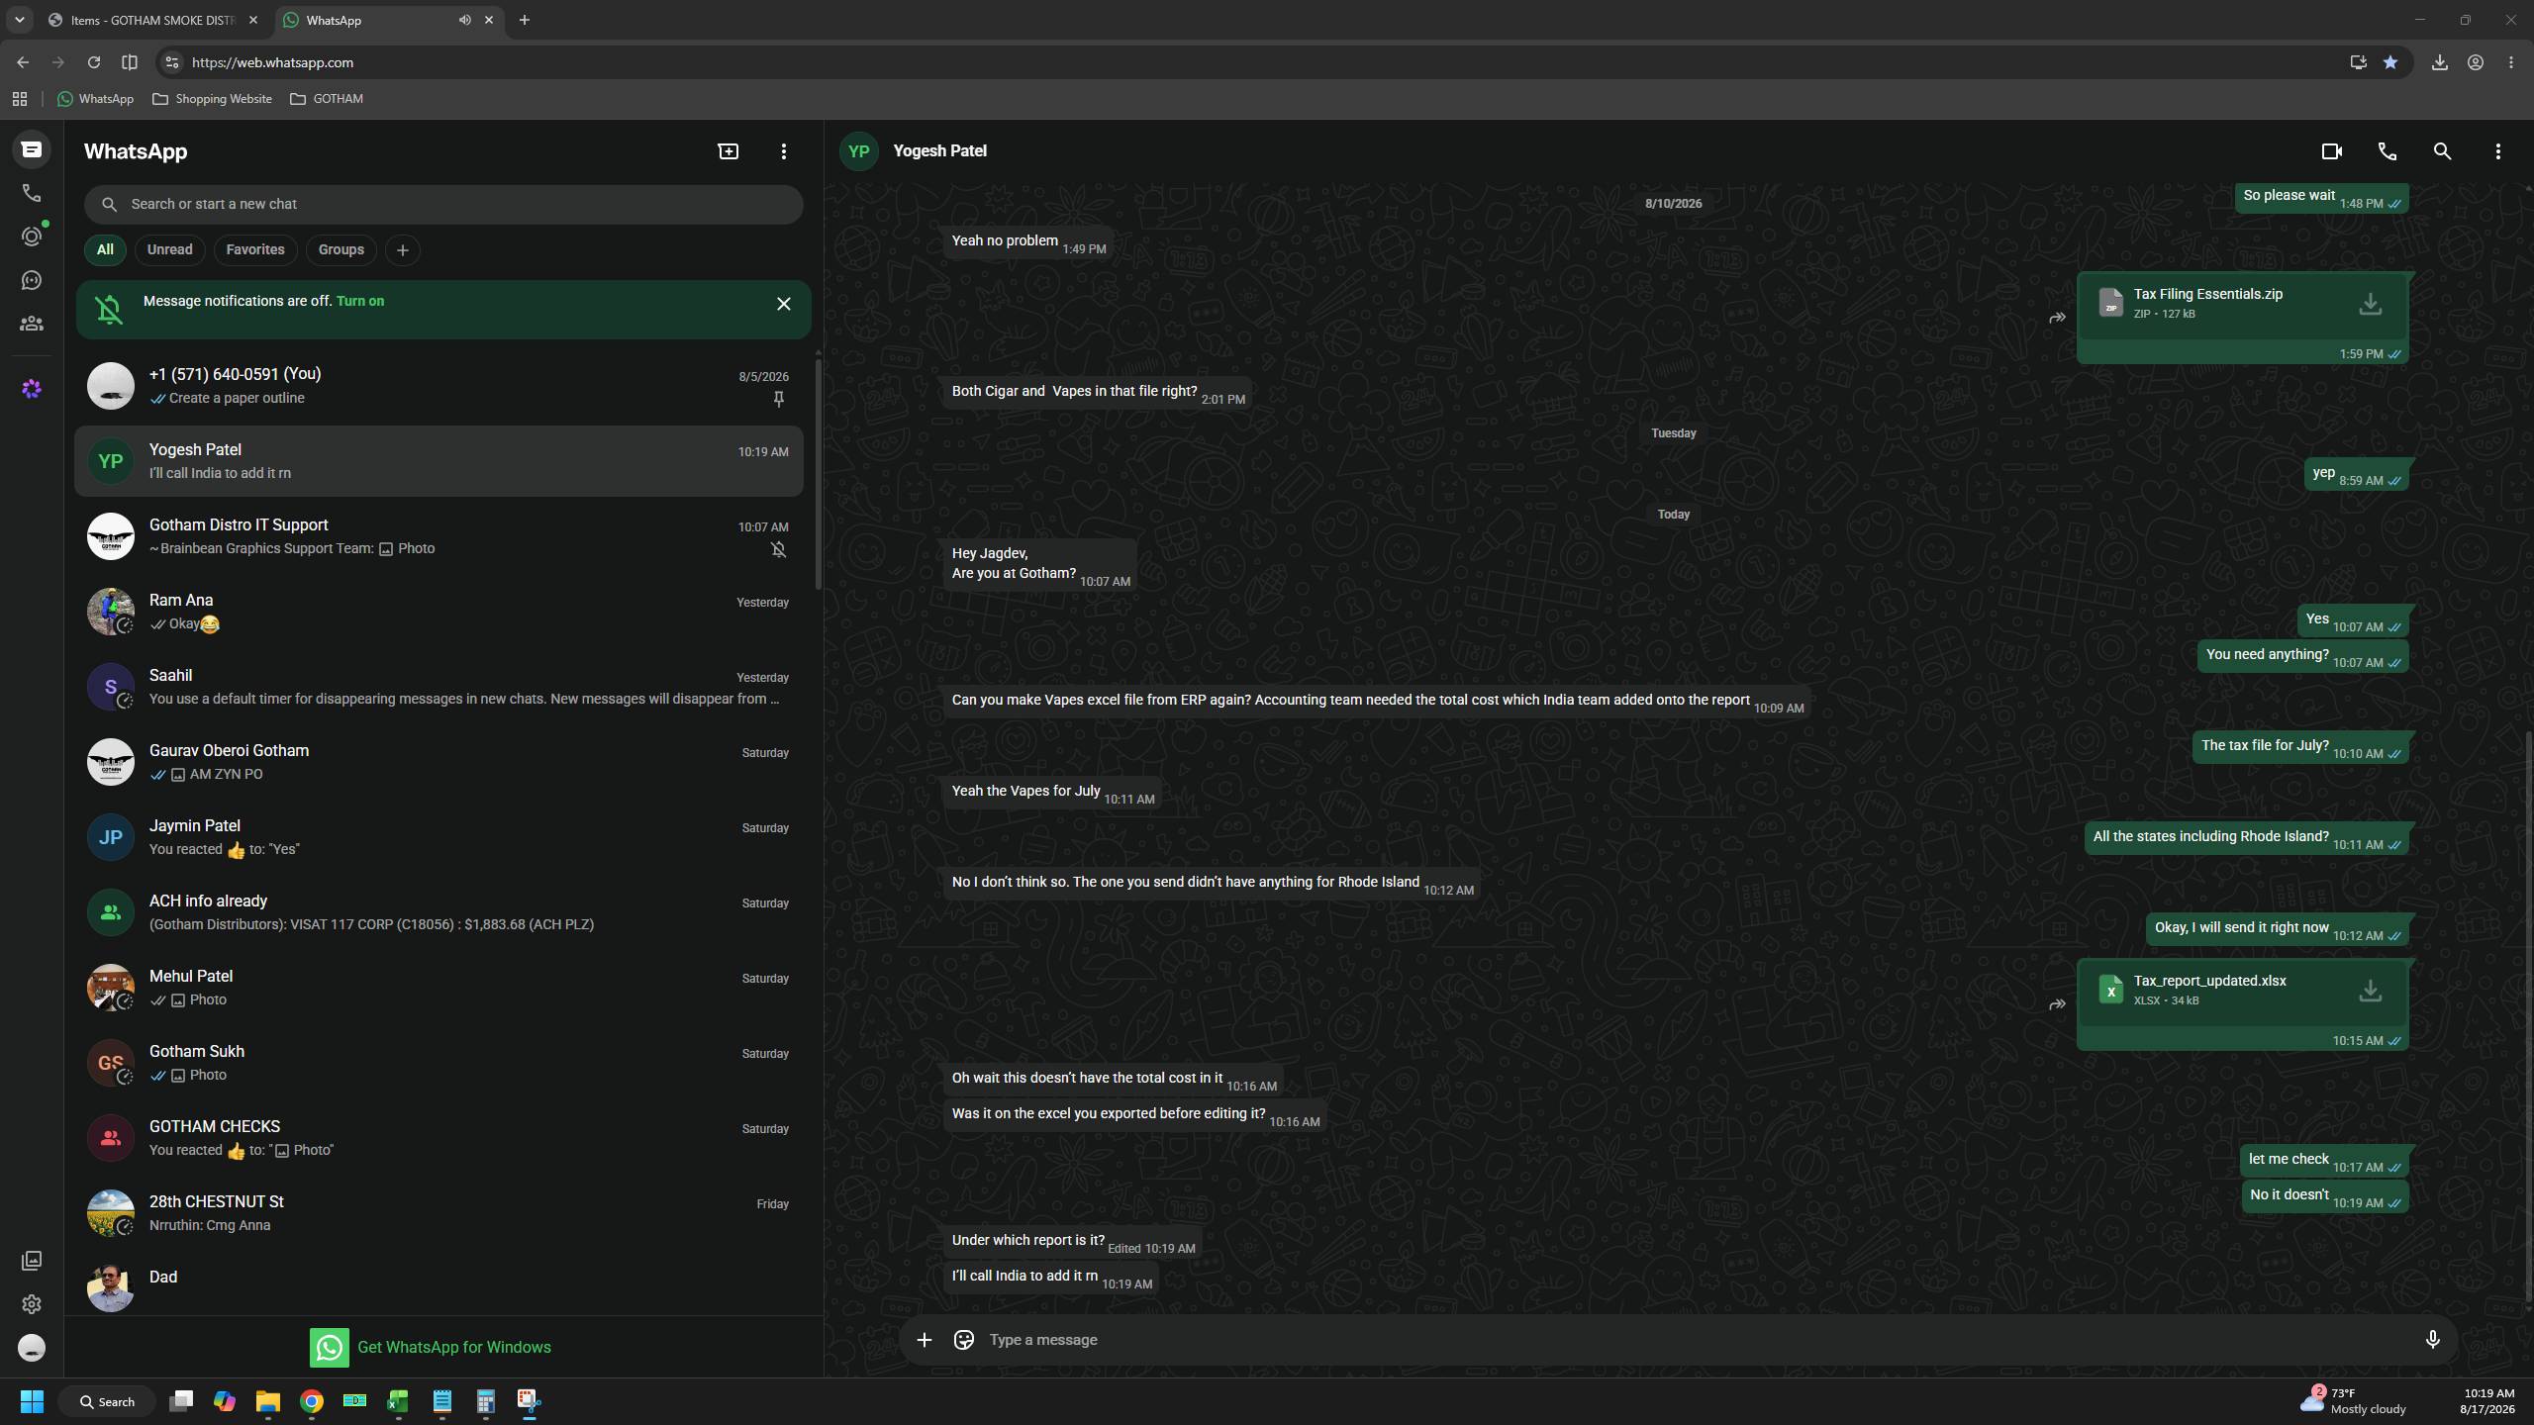Open the conversation options menu dots
The image size is (2534, 1425).
[2497, 151]
